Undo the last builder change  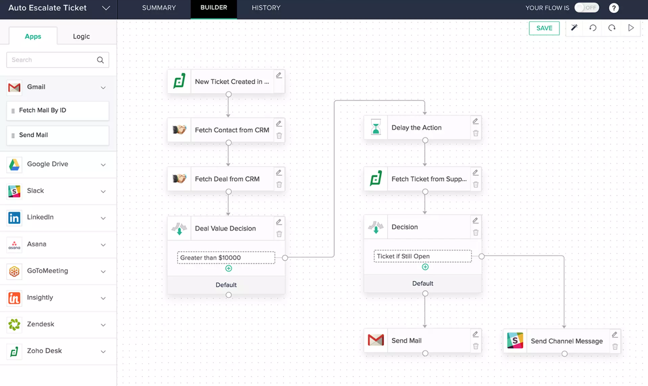click(593, 28)
